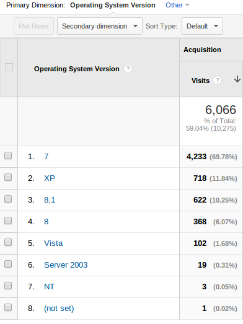
Task: Select Operating System Version primary dimension
Action: 112,5
